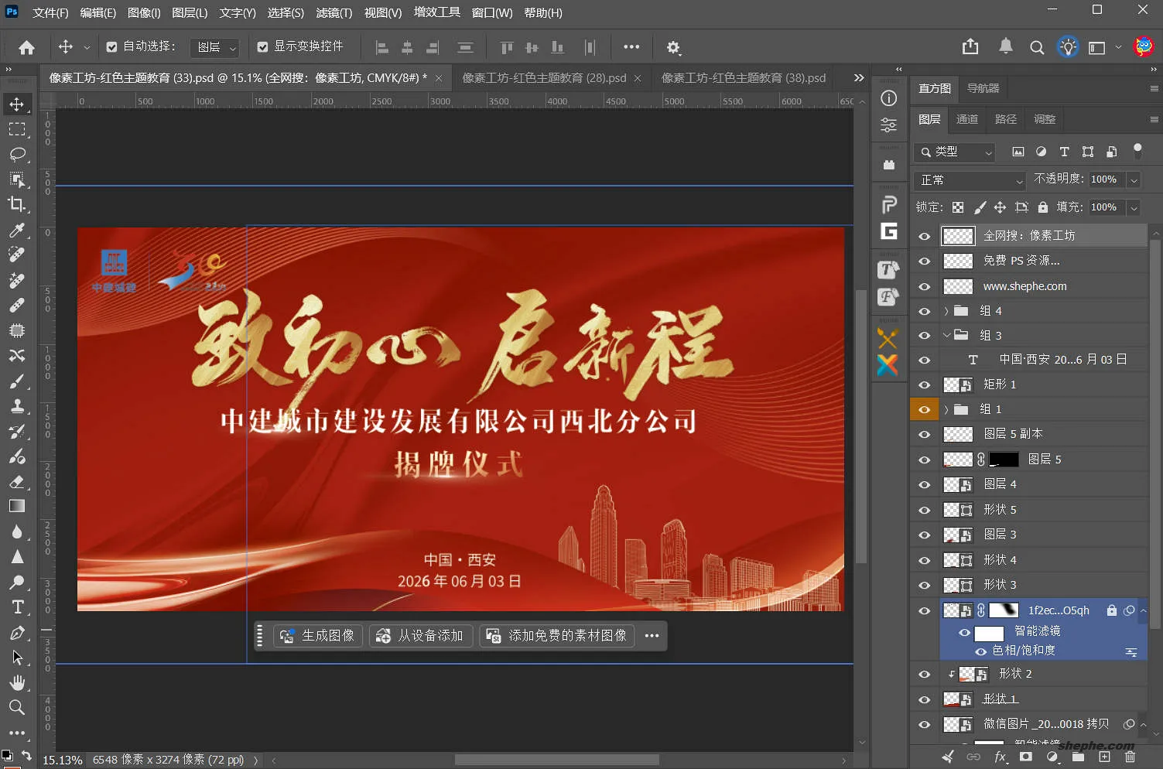This screenshot has width=1163, height=769.
Task: Select the Eyedropper tool
Action: 17,230
